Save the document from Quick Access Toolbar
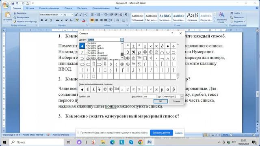This screenshot has width=260, height=146. pyautogui.click(x=13, y=3)
